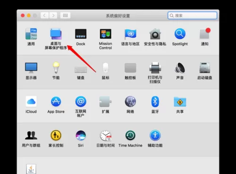
Task: Open 语言与地区 preferences
Action: point(130,34)
